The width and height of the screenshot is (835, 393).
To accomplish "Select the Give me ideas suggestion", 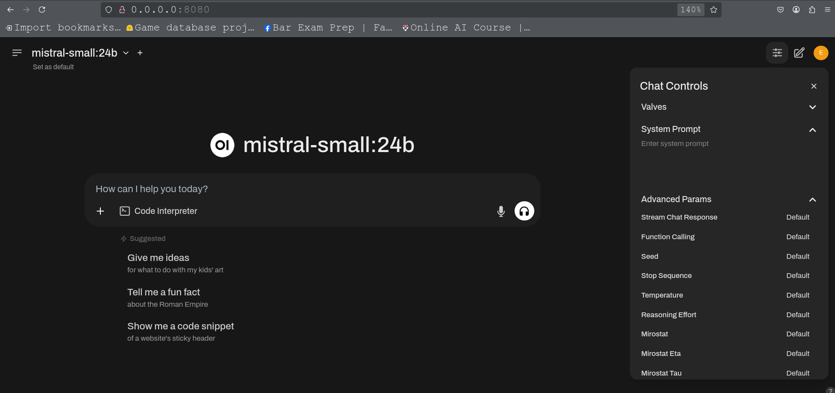I will [x=175, y=263].
